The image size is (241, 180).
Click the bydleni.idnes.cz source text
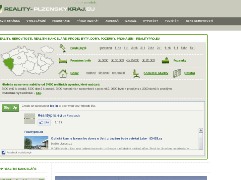[x=61, y=144]
